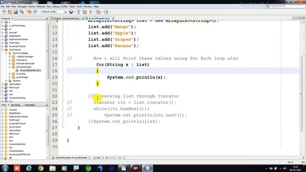Open the Tools menu
Viewport: 306px width, 172px height.
click(x=79, y=6)
